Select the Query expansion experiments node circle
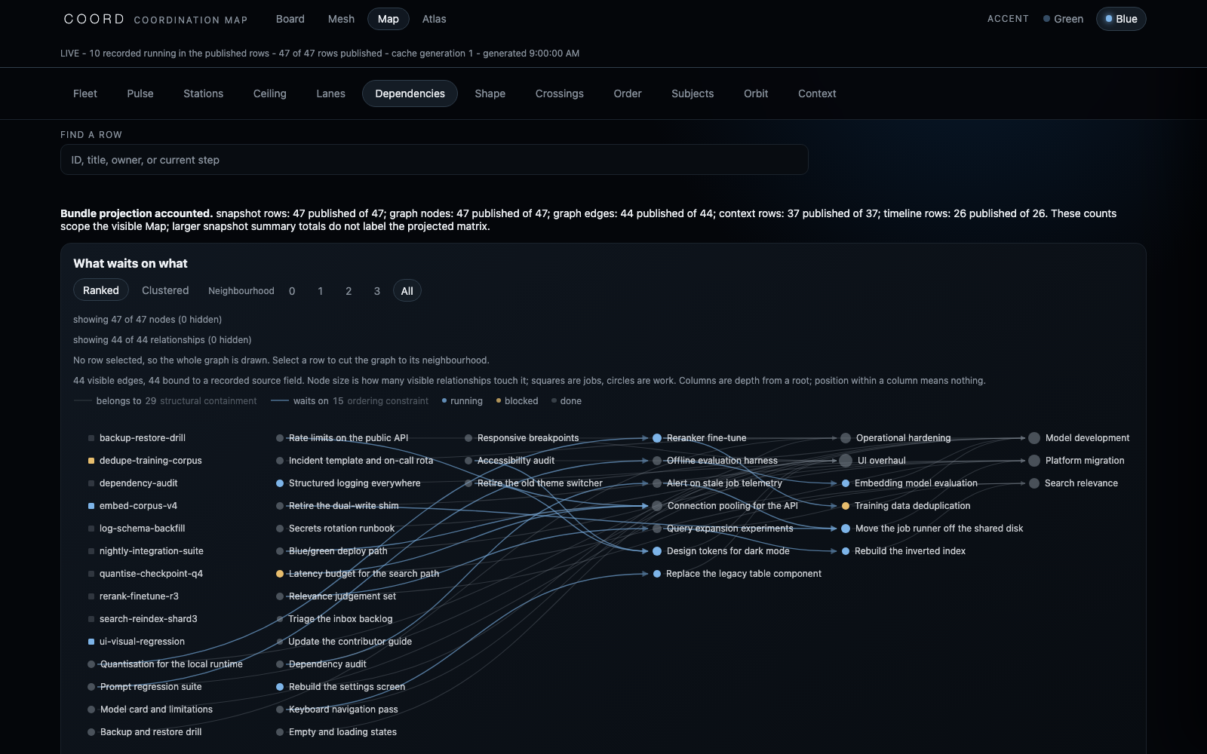The height and width of the screenshot is (754, 1207). click(x=657, y=529)
